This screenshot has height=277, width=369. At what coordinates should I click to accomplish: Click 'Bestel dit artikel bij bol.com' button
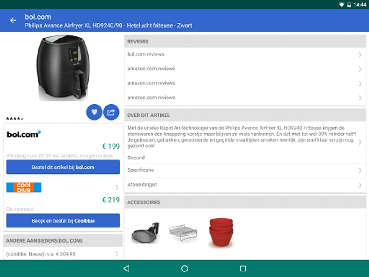tap(63, 167)
